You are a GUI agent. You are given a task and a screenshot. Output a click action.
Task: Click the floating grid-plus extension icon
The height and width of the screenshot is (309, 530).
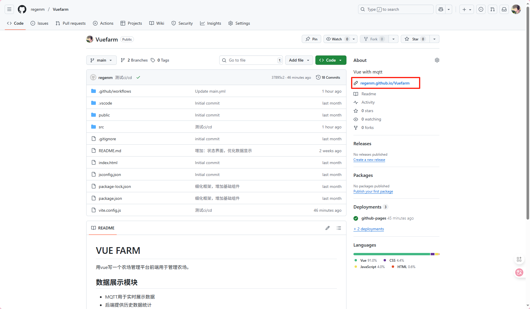519,259
